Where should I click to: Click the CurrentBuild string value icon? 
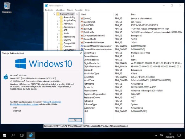coord(82,39)
